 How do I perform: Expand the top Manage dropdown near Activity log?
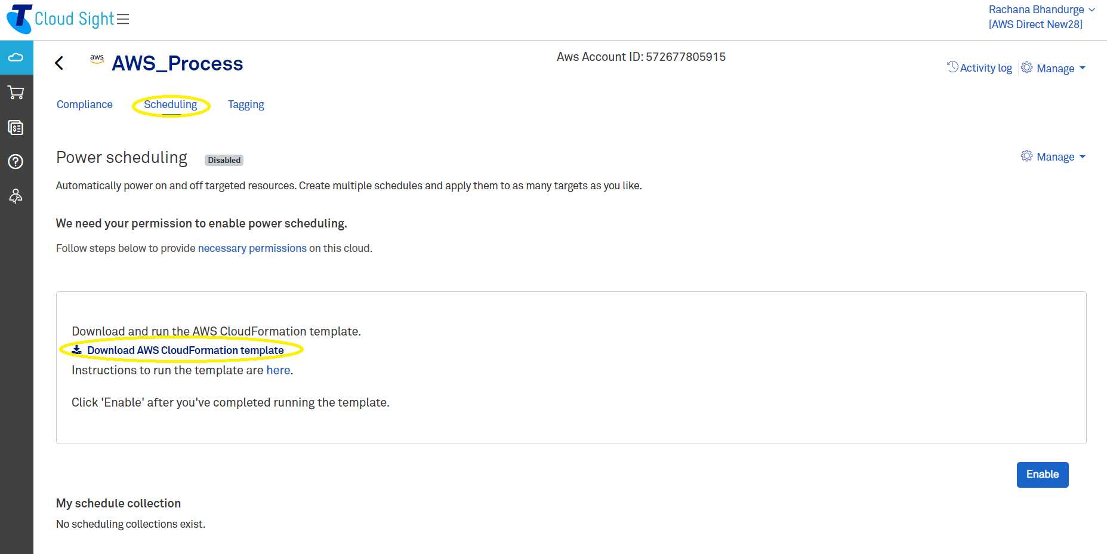1054,68
